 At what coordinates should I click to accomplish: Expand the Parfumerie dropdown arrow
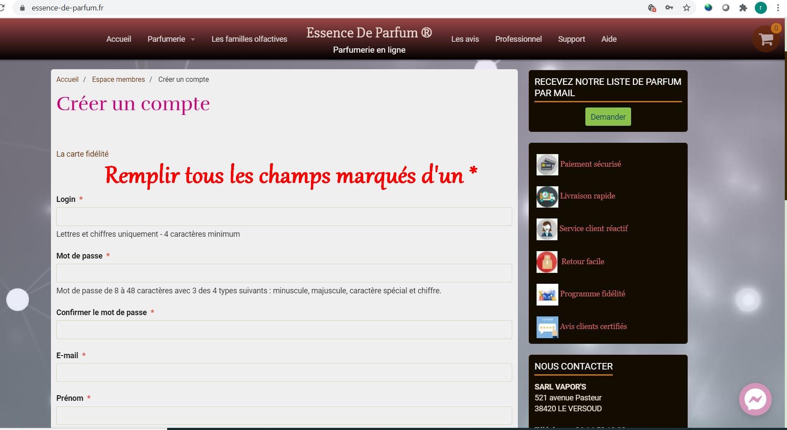pyautogui.click(x=193, y=40)
